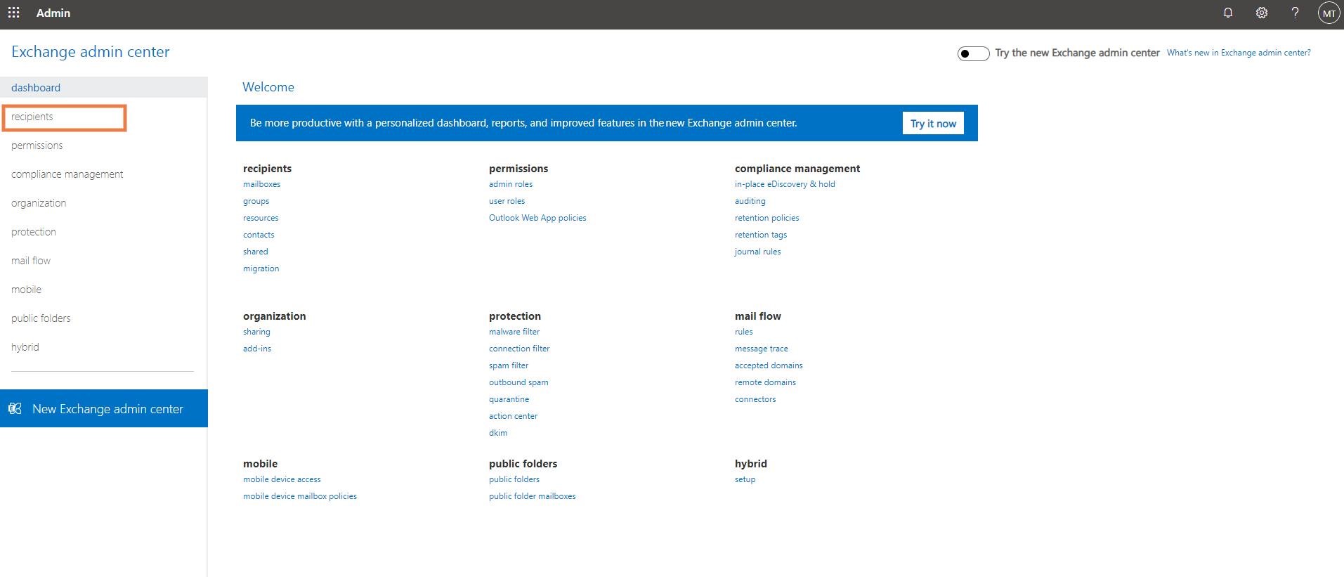Open the setup link under hybrid
Viewport: 1344px width, 577px height.
click(745, 479)
